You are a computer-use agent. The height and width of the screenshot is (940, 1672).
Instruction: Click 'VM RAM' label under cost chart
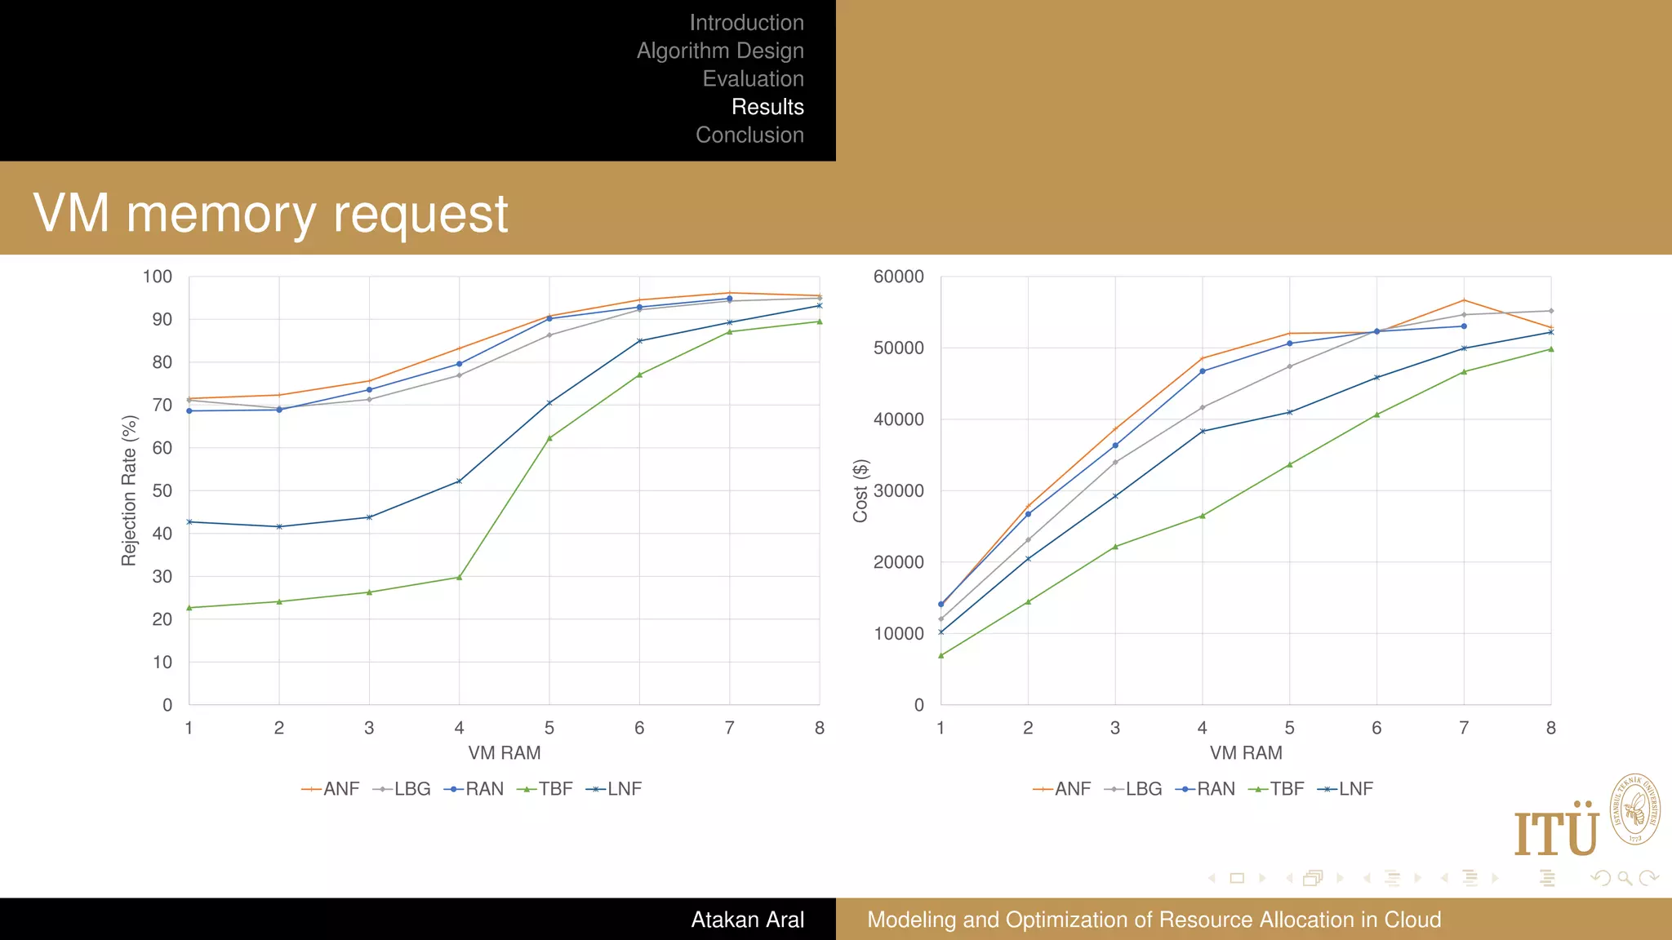(1246, 753)
